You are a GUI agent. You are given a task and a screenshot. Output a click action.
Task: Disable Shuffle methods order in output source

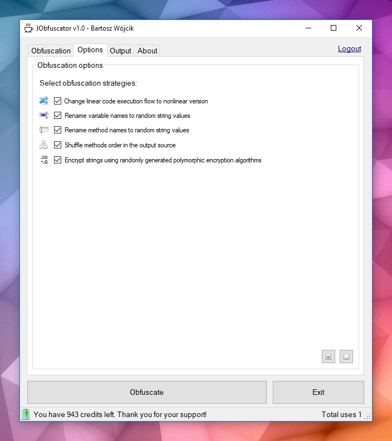point(57,145)
